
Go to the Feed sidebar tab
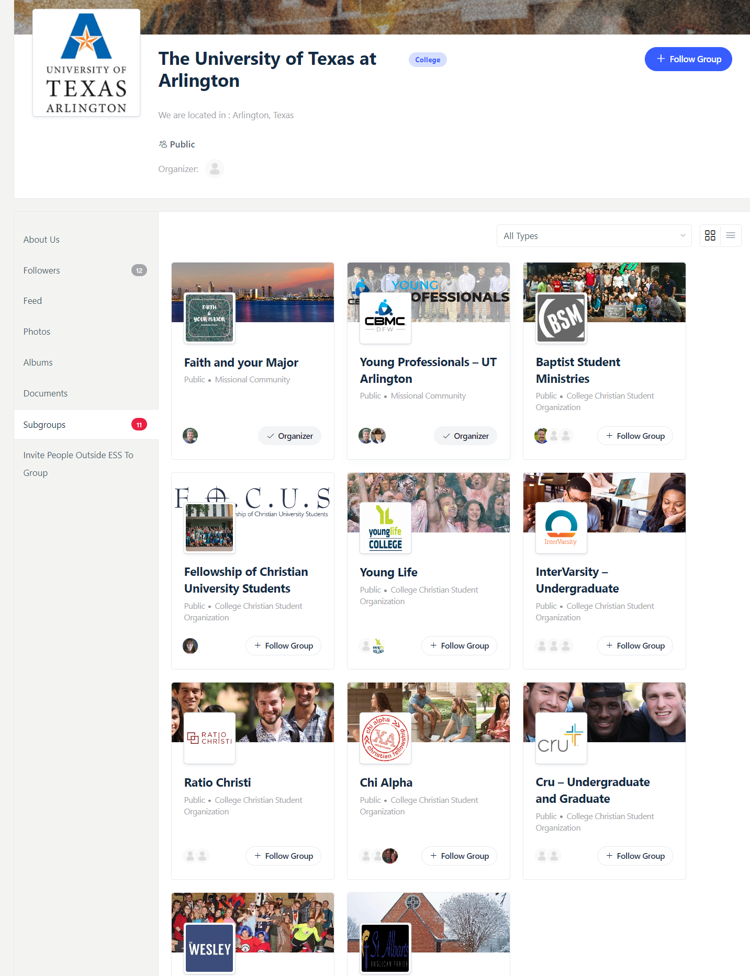32,301
